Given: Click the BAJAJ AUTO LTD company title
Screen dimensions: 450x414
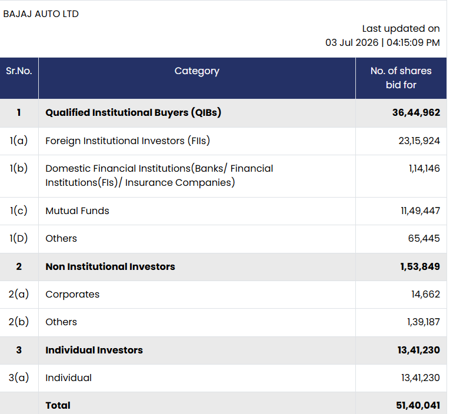Looking at the screenshot, I should (x=41, y=14).
